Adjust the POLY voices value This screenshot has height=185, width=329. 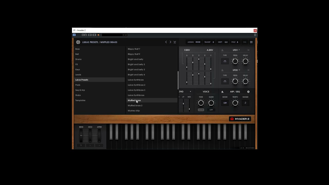[x=235, y=42]
